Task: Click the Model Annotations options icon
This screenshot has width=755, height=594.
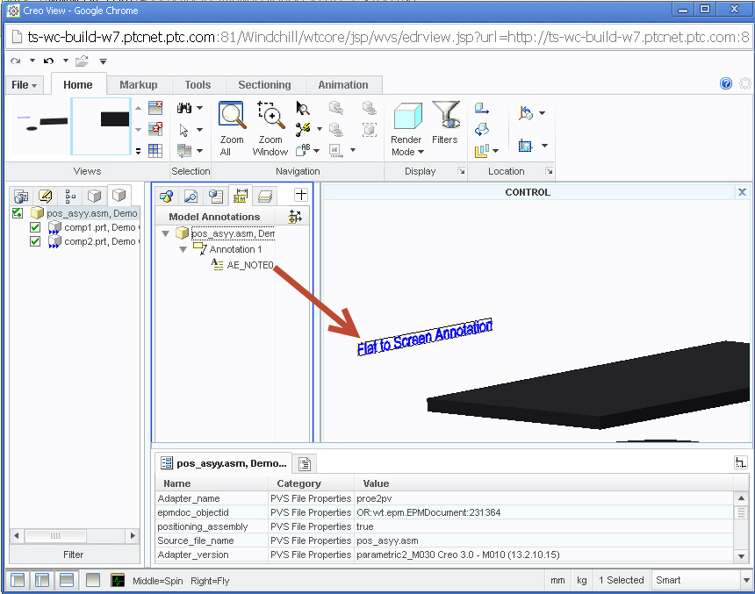Action: (294, 217)
